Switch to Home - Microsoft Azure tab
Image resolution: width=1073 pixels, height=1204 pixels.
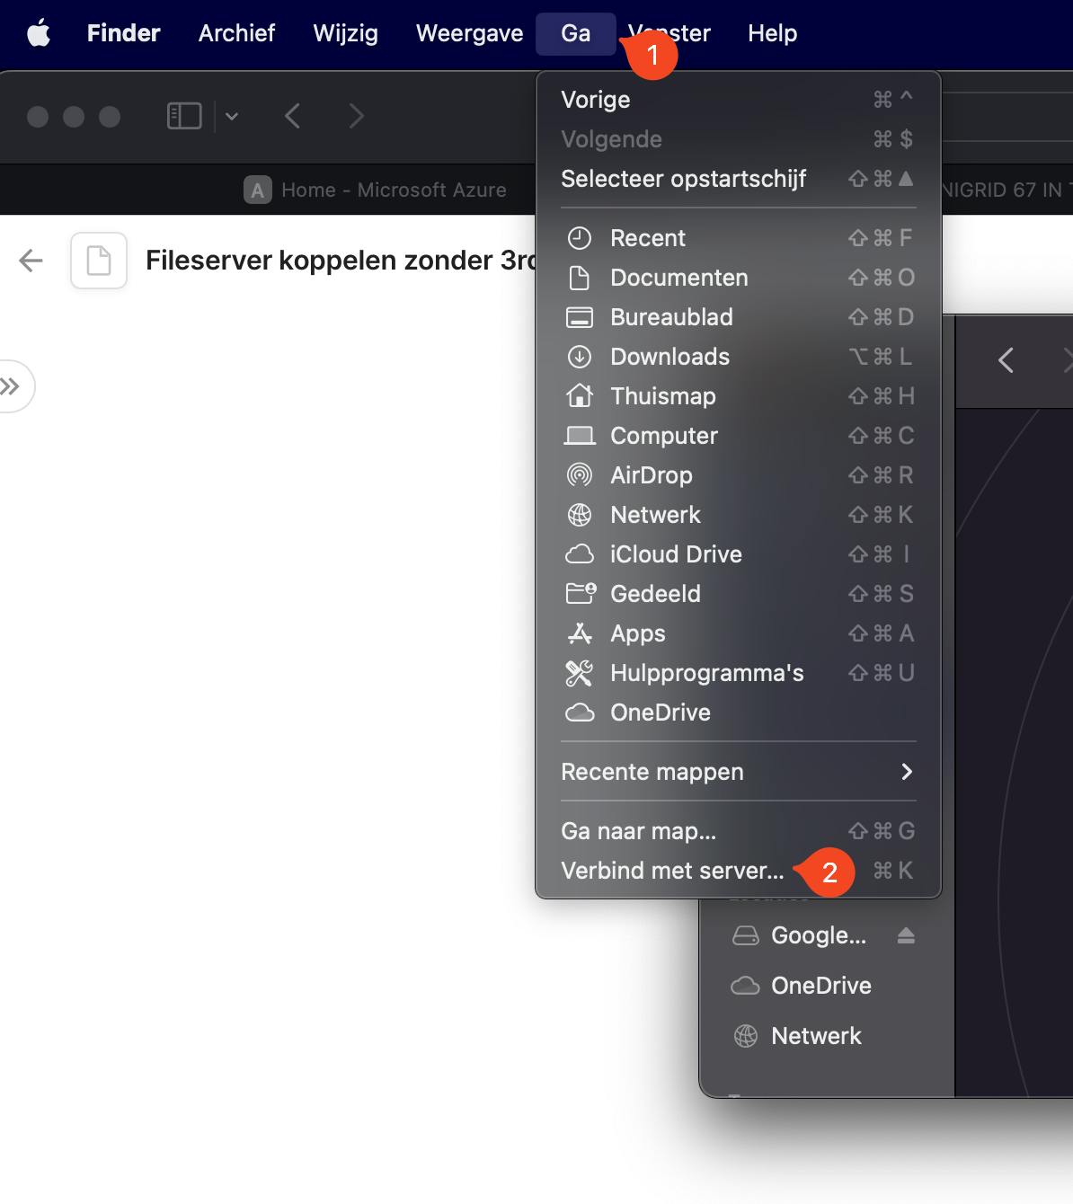click(x=375, y=190)
